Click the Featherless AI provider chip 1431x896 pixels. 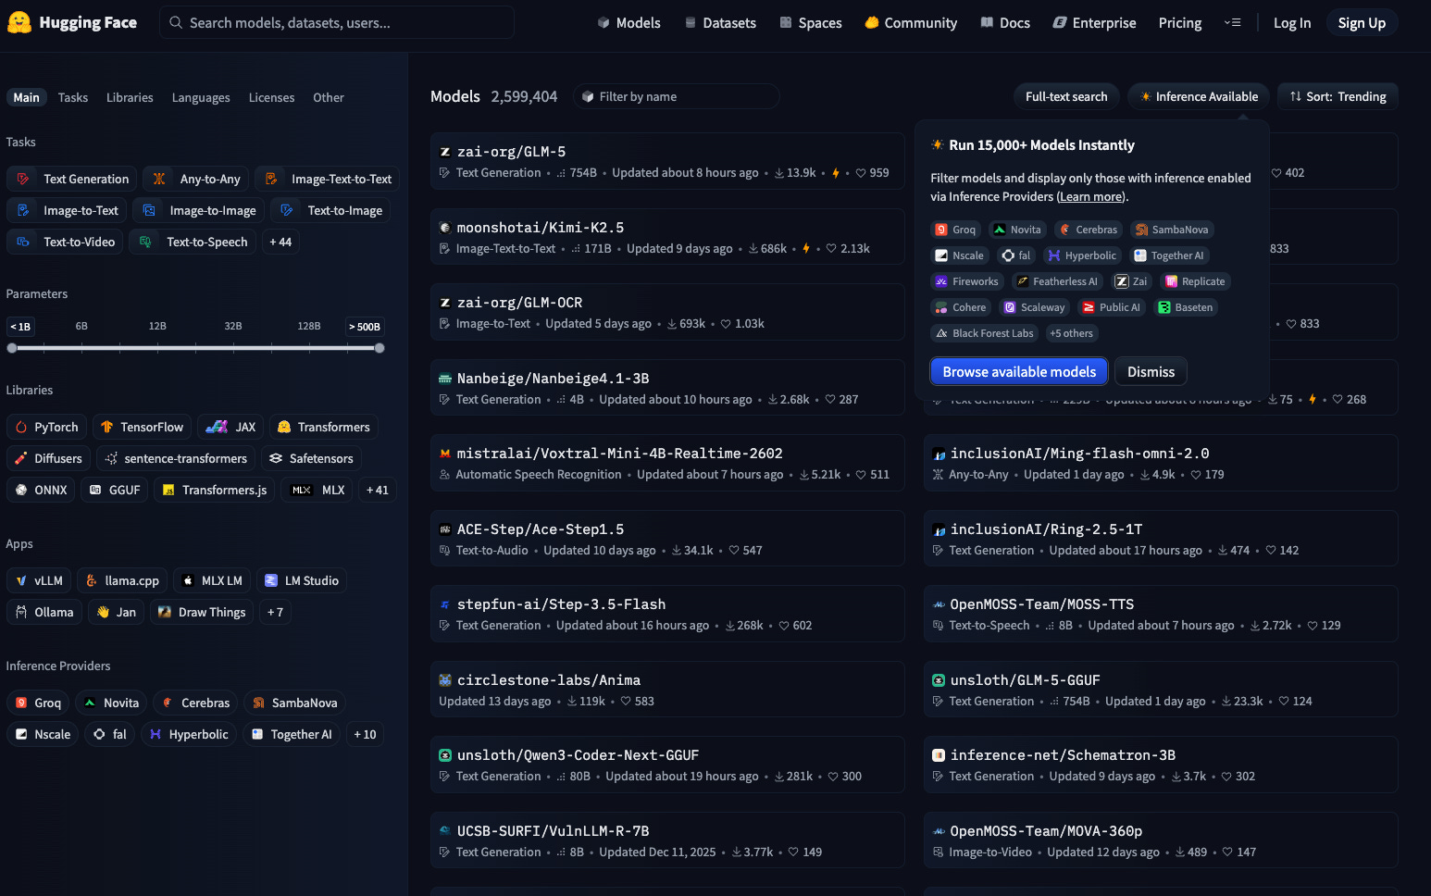pyautogui.click(x=1056, y=281)
